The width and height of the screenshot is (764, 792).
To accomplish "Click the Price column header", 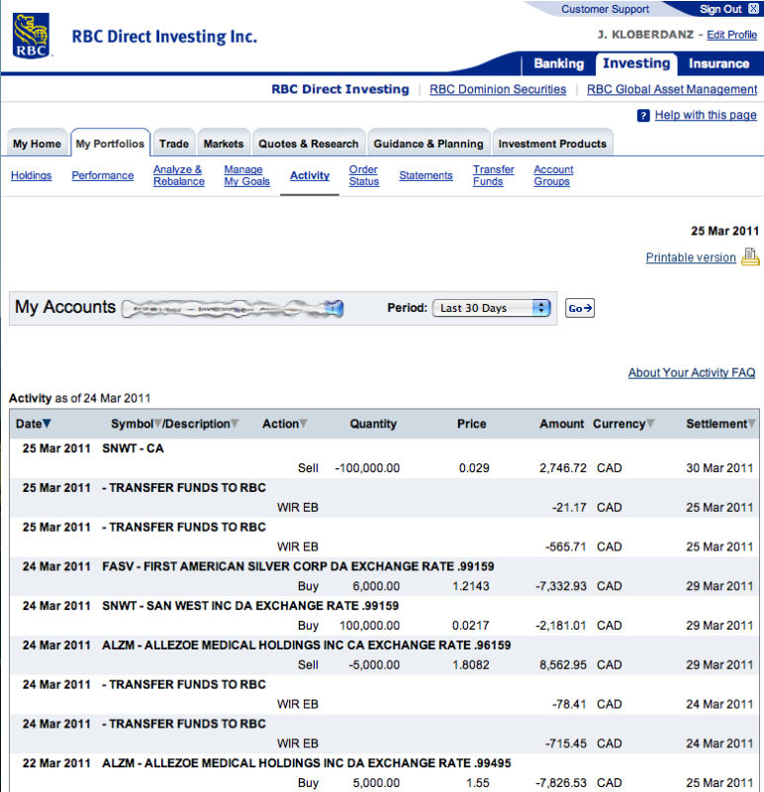I will click(x=472, y=424).
